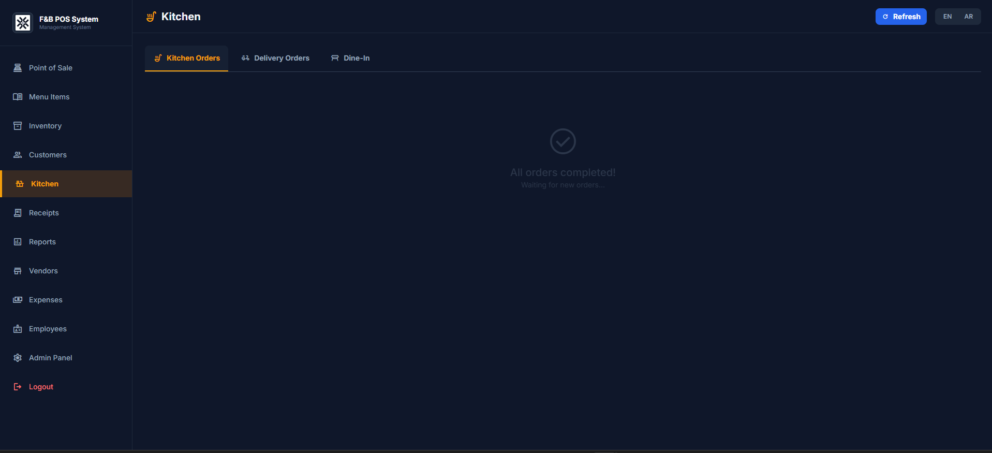Viewport: 992px width, 453px height.
Task: Click the Vendors store icon
Action: (x=18, y=271)
